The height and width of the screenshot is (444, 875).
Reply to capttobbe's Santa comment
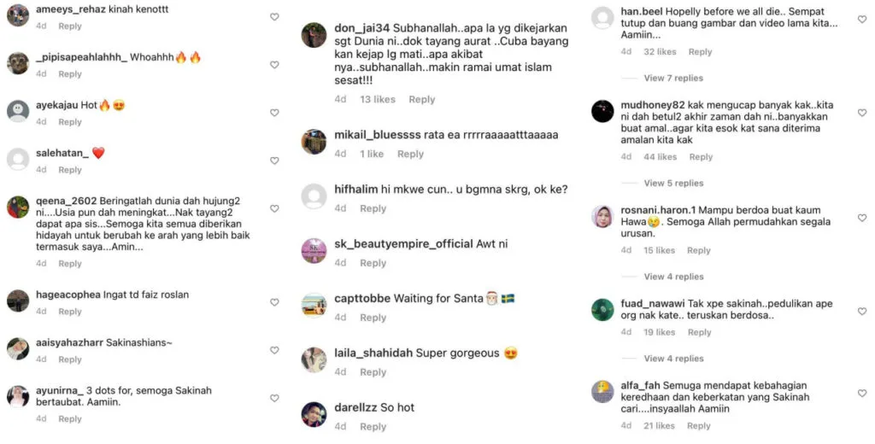(x=373, y=318)
